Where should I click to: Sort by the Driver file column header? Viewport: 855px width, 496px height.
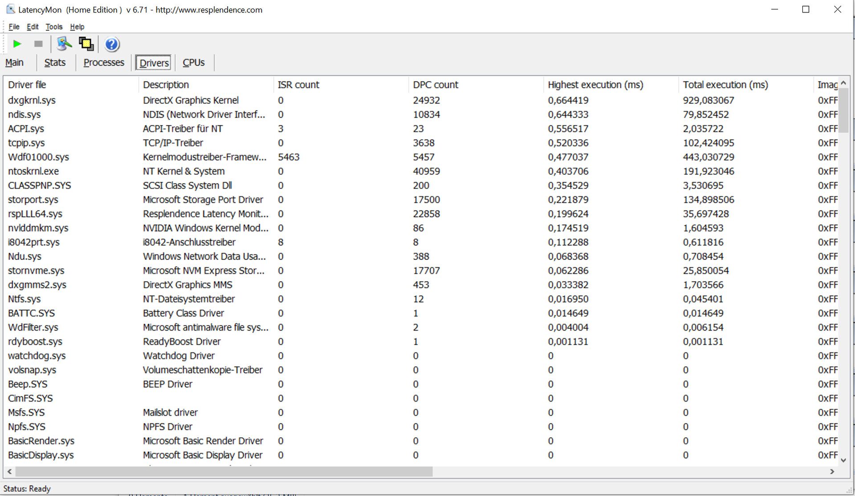pos(71,85)
